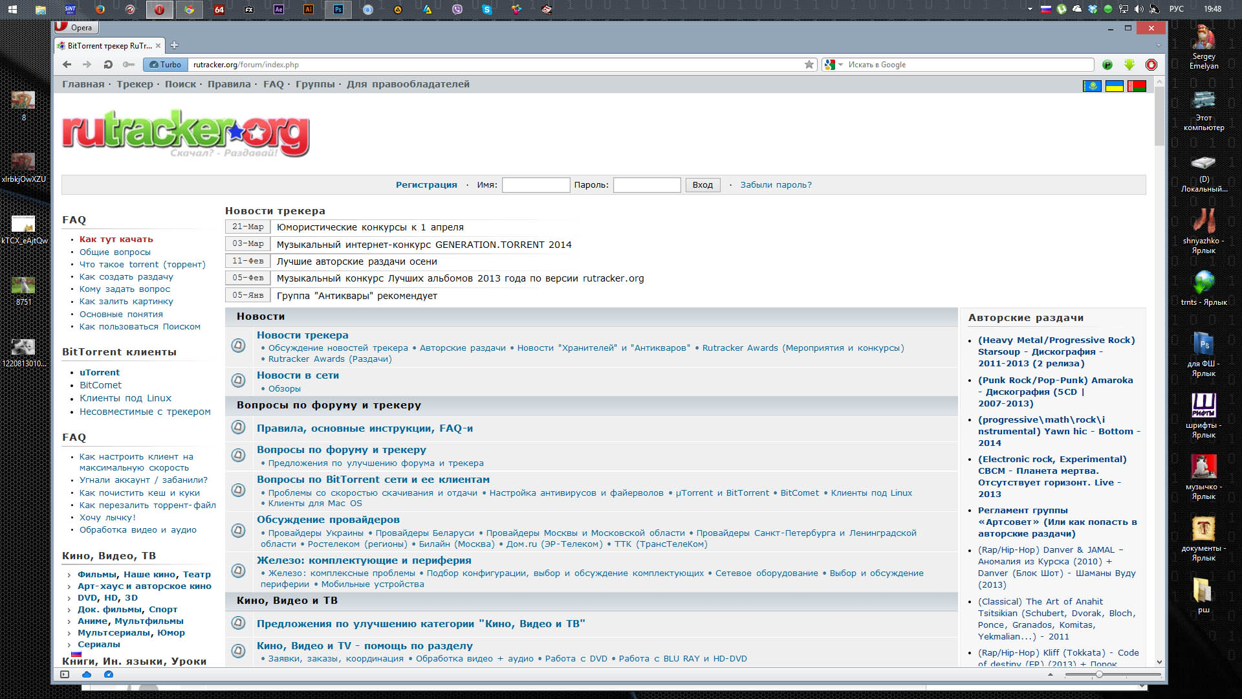The width and height of the screenshot is (1242, 699).
Task: Open the closed tabs dropdown arrow
Action: click(x=1158, y=45)
